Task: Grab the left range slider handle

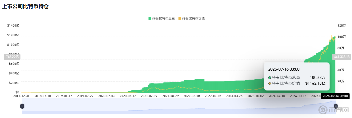Action: [x=22, y=106]
